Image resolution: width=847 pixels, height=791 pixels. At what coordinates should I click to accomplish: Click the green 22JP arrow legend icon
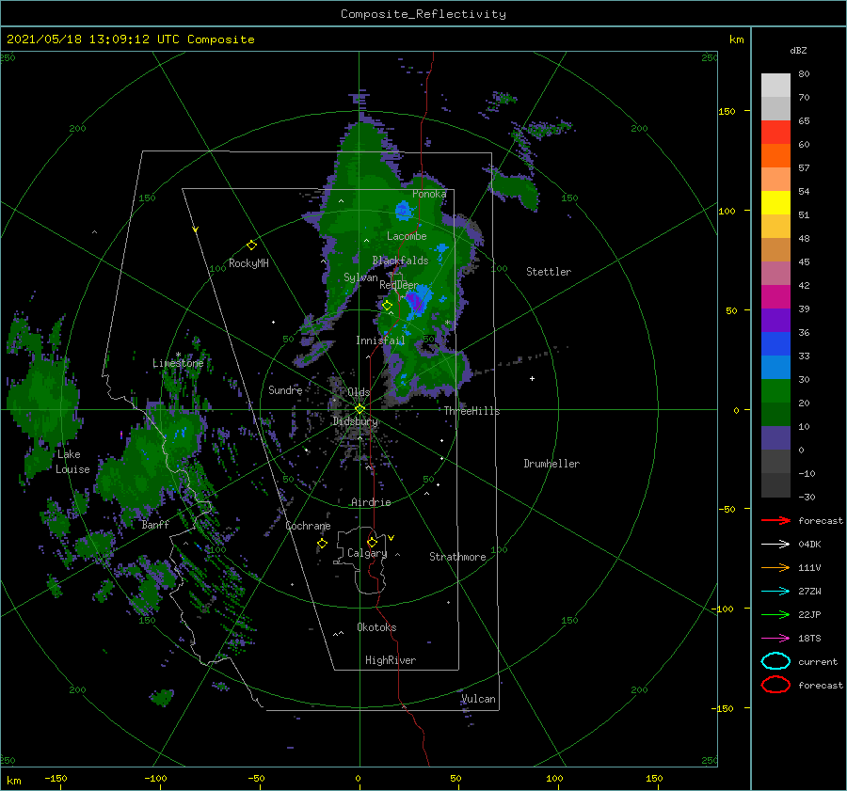[x=775, y=614]
